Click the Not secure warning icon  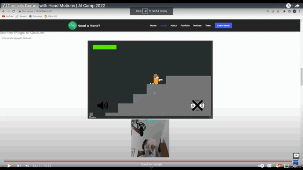(20, 11)
